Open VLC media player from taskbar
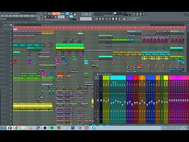The height and width of the screenshot is (142, 189). [31, 128]
